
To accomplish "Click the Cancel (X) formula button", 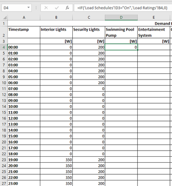I will 46,8.
